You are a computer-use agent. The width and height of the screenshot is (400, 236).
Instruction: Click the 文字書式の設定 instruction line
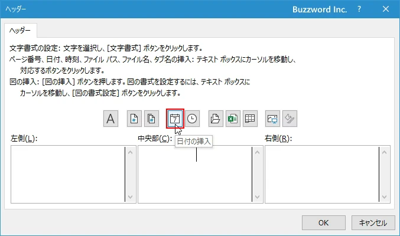point(106,48)
